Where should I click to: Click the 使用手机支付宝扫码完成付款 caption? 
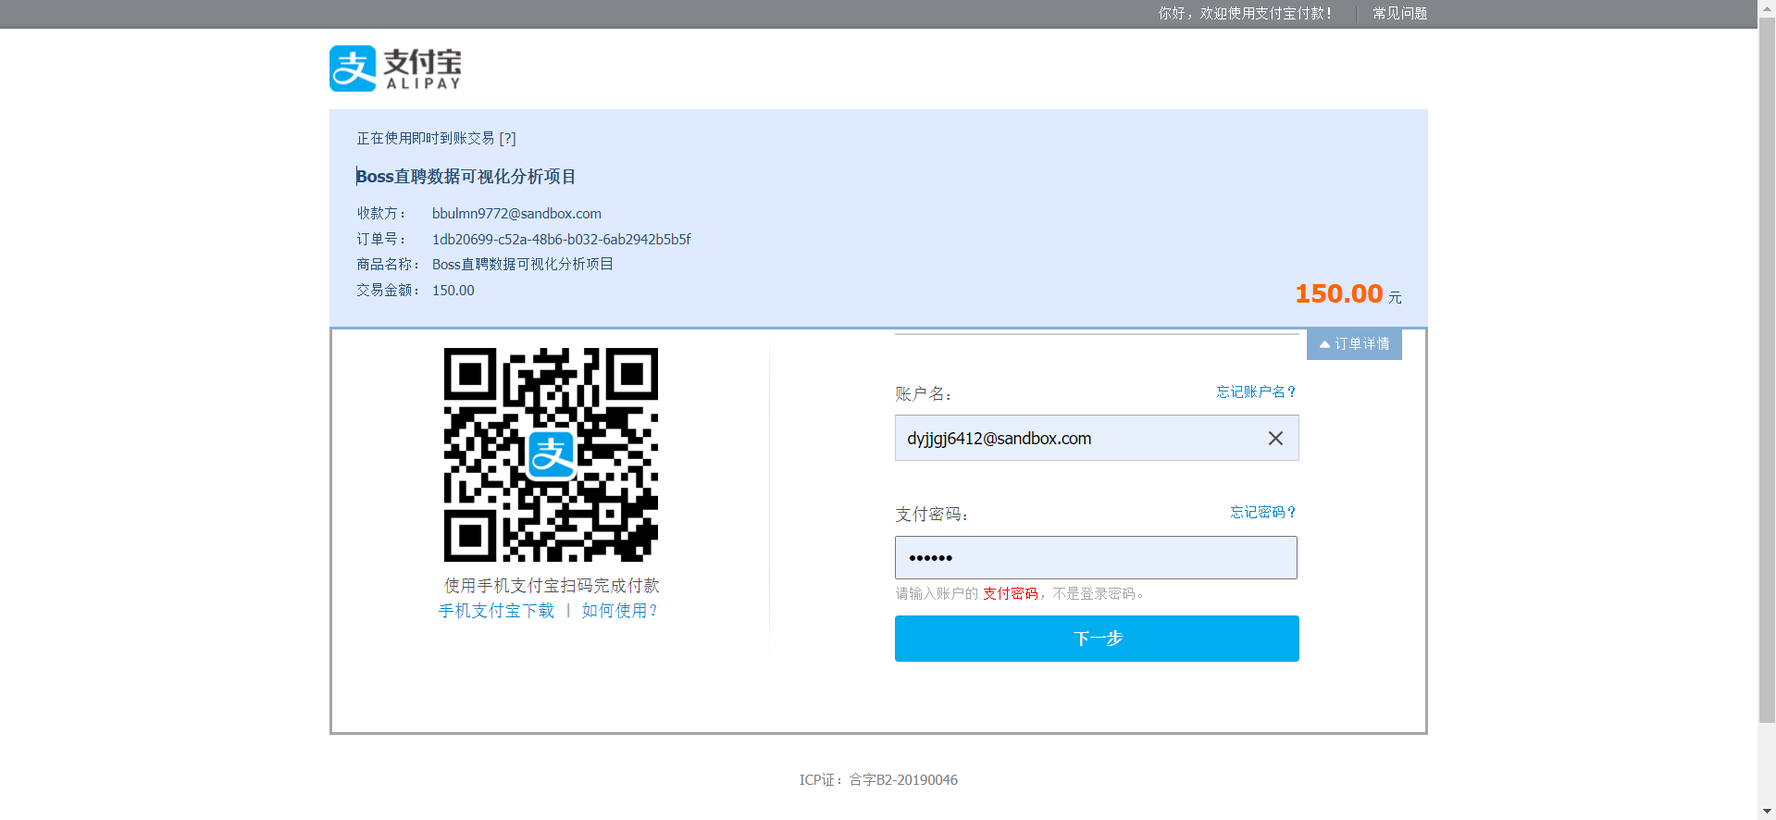[552, 586]
